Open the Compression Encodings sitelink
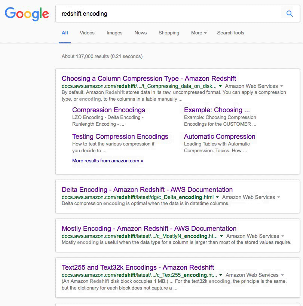This screenshot has width=303, height=306. [x=108, y=110]
